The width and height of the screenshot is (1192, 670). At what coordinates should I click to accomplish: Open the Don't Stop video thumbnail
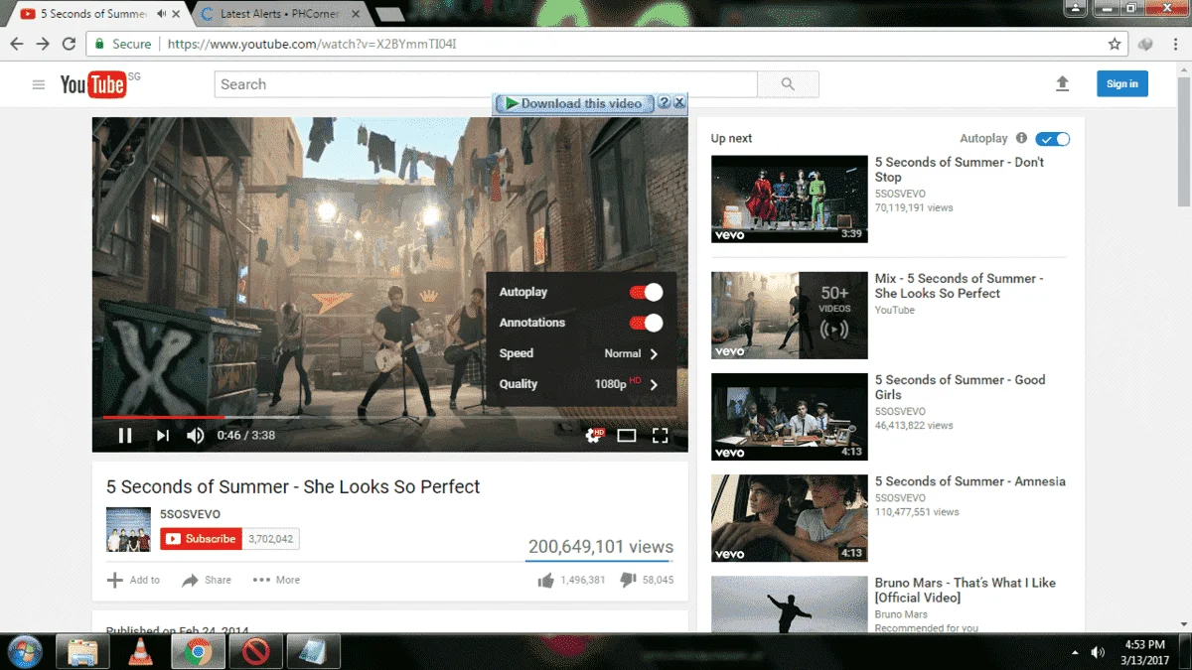coord(790,199)
